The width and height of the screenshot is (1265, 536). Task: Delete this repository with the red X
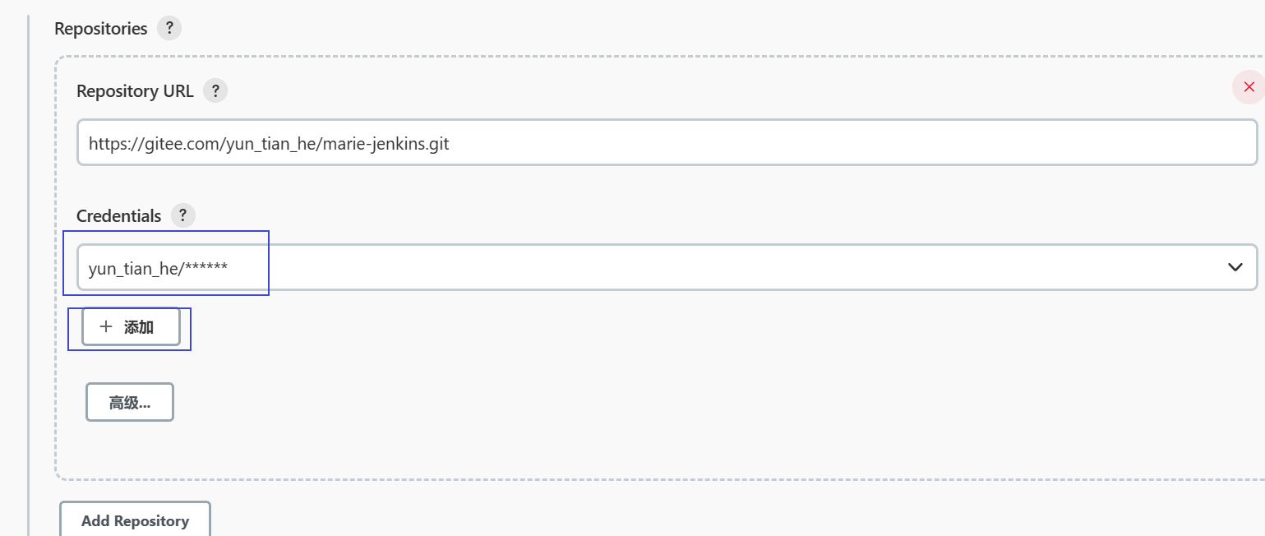(1249, 87)
